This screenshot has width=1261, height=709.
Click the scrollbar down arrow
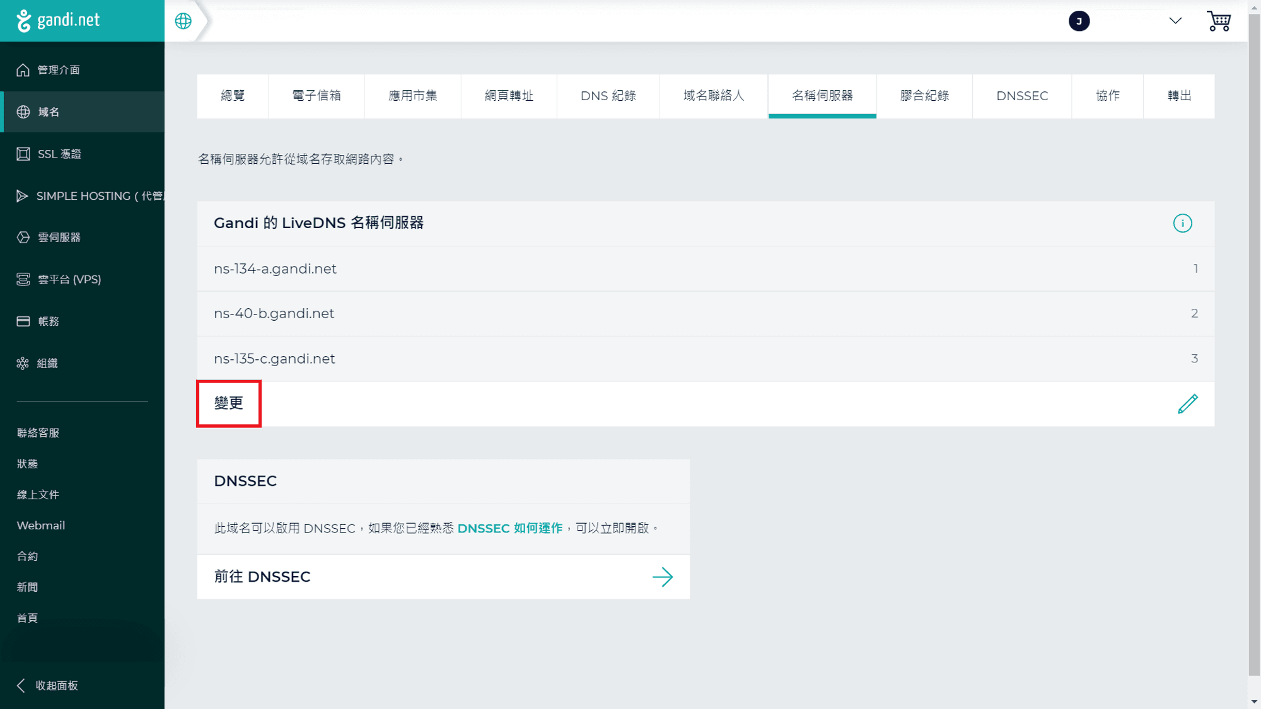click(x=1254, y=701)
